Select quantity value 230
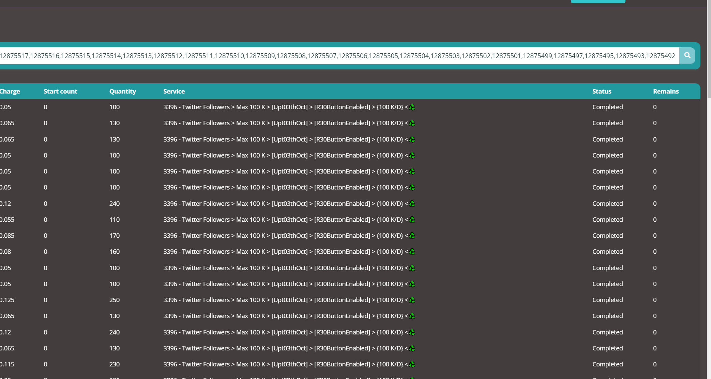 pyautogui.click(x=115, y=364)
